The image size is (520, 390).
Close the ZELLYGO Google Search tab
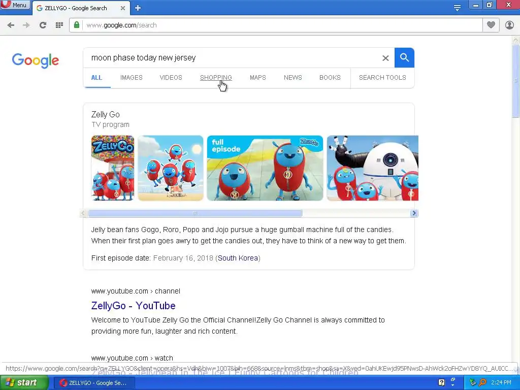[x=123, y=8]
